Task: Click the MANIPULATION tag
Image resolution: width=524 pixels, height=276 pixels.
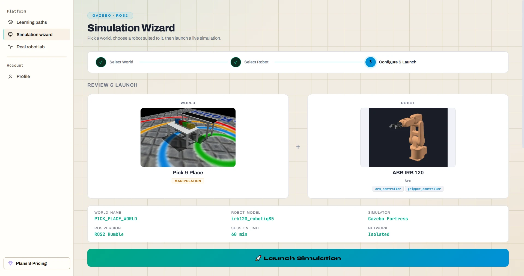Action: click(188, 181)
